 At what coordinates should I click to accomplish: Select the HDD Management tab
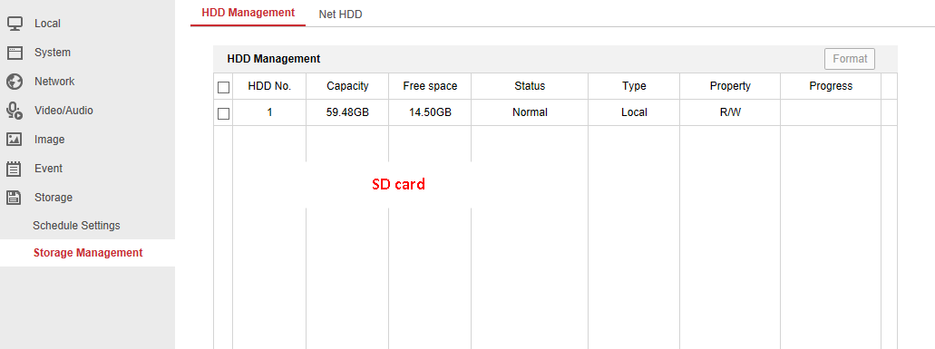point(248,13)
